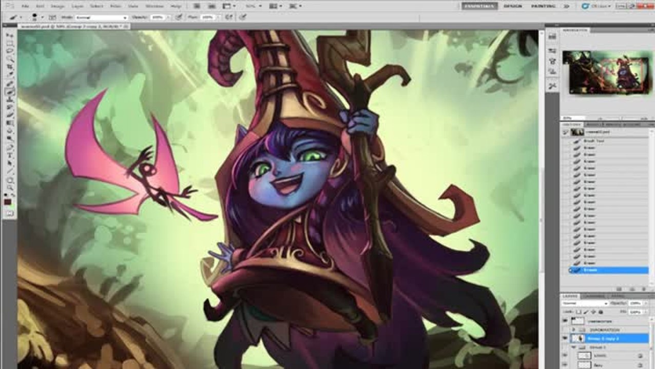Open the tool preset picker
Screen dimensions: 655x369
[16, 17]
